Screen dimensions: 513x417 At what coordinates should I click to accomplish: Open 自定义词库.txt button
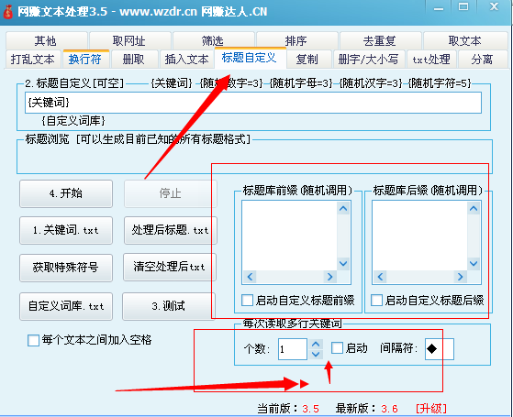[66, 306]
